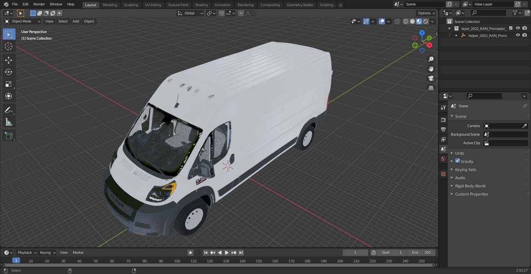Select the Cursor tool in the toolbar
This screenshot has width=531, height=274.
[9, 47]
